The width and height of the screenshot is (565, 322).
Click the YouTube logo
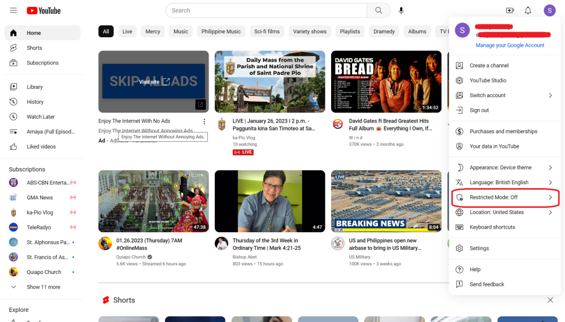(44, 11)
